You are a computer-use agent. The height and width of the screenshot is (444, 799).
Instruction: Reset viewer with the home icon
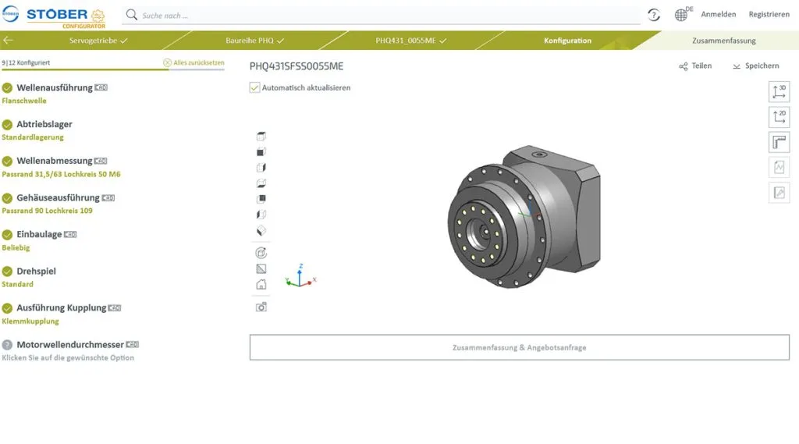point(261,285)
